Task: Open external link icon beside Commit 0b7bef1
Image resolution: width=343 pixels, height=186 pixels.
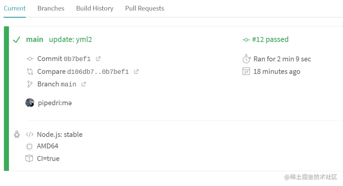Action: pos(98,59)
